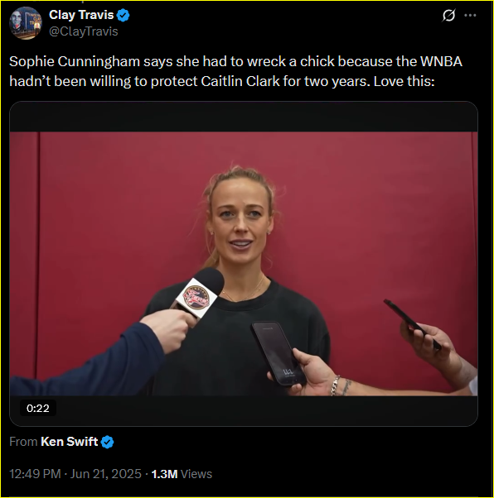Click "Love this:" at tweet end
Screen dimensions: 494x498
coord(404,81)
